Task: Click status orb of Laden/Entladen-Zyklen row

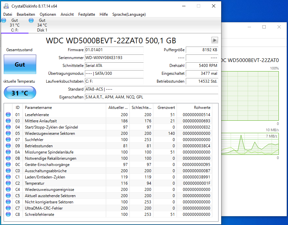Action: [8, 177]
